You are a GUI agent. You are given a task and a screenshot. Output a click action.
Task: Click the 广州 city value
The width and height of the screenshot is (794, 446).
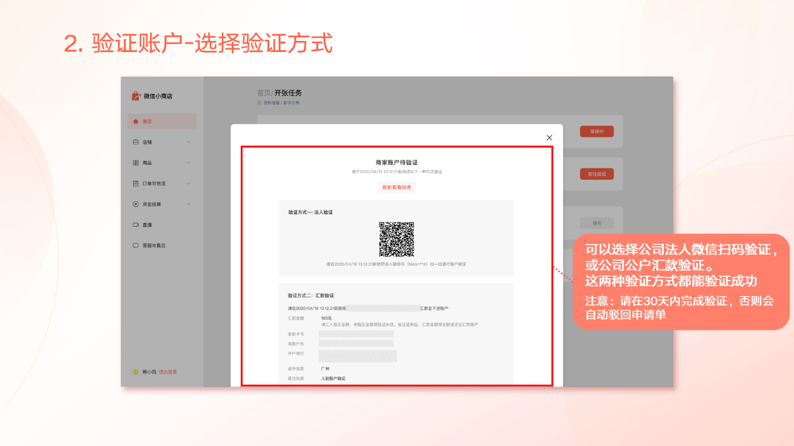[325, 369]
